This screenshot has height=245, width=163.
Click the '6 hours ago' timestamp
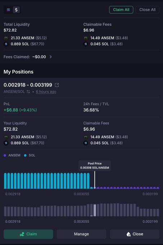point(46,92)
